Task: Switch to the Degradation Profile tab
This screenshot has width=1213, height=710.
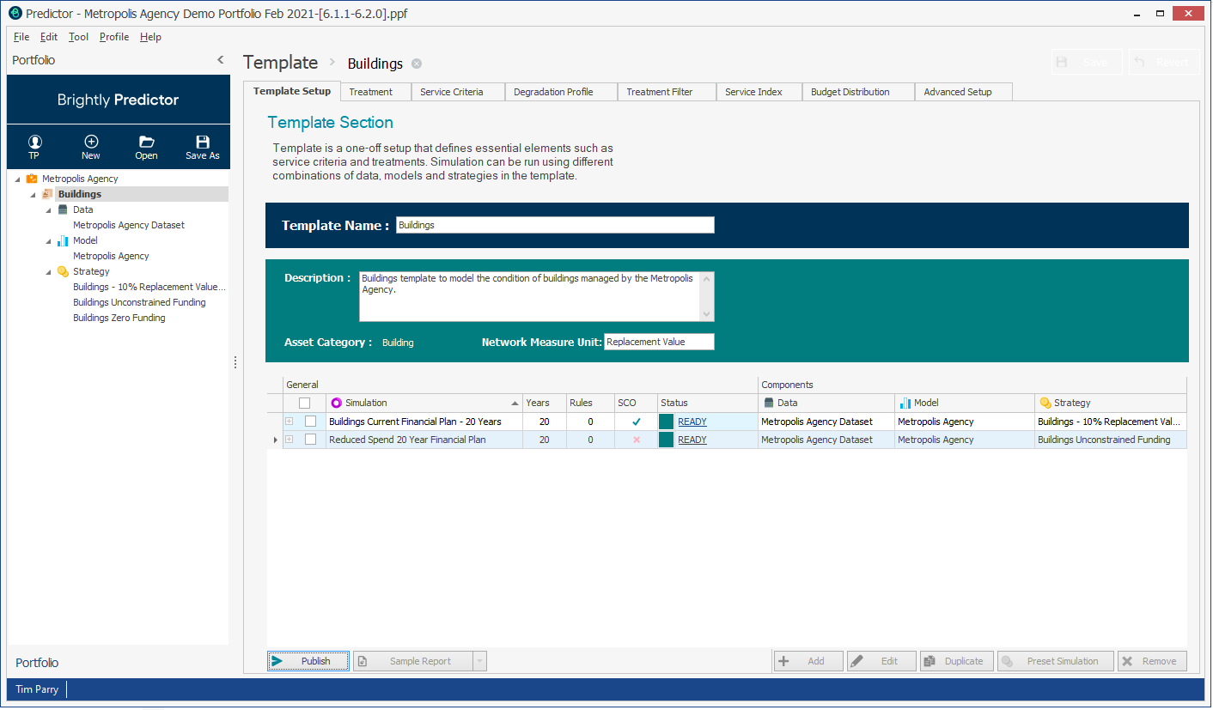Action: 553,92
